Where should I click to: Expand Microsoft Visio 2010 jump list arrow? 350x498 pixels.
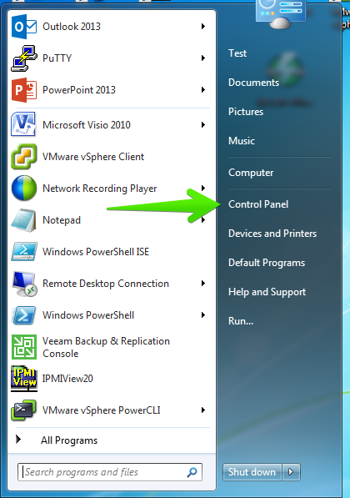203,125
